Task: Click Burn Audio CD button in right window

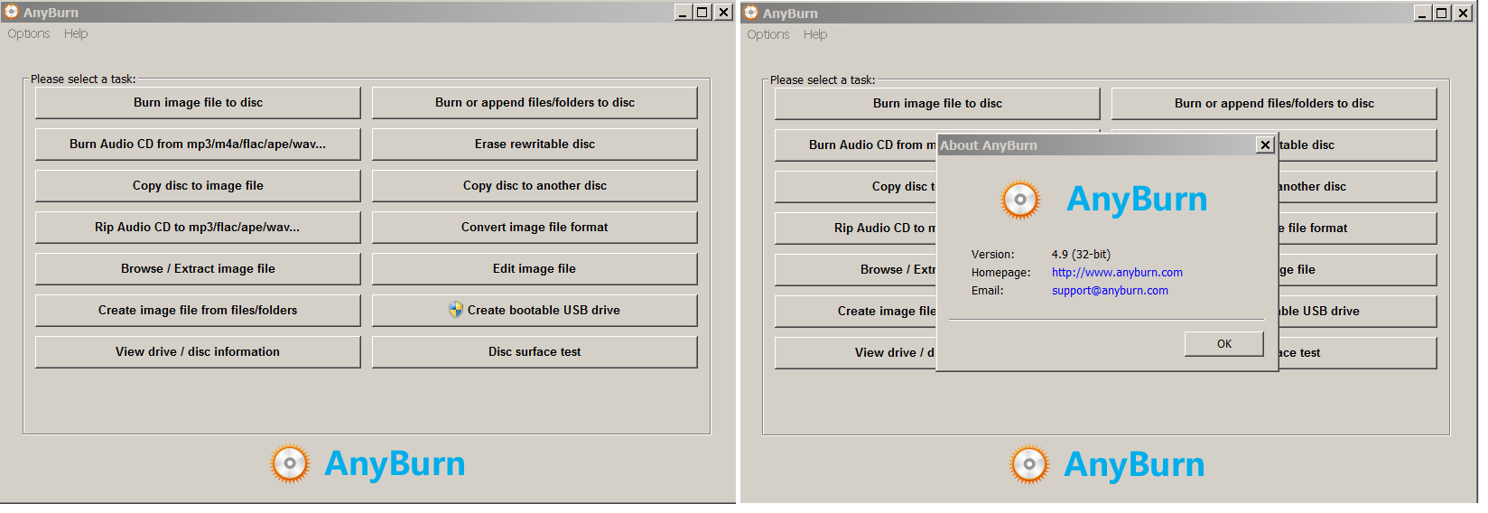Action: point(855,145)
